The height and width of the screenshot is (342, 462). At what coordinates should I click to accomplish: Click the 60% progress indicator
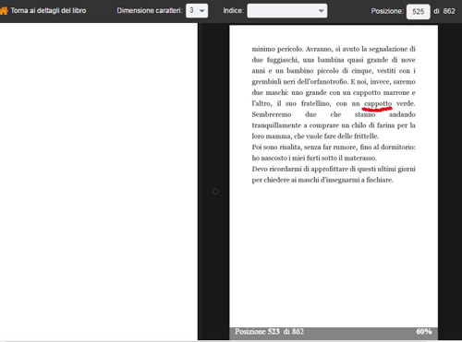pos(424,332)
